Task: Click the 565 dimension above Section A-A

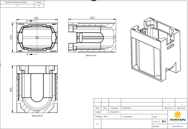Action: [x=92, y=18]
